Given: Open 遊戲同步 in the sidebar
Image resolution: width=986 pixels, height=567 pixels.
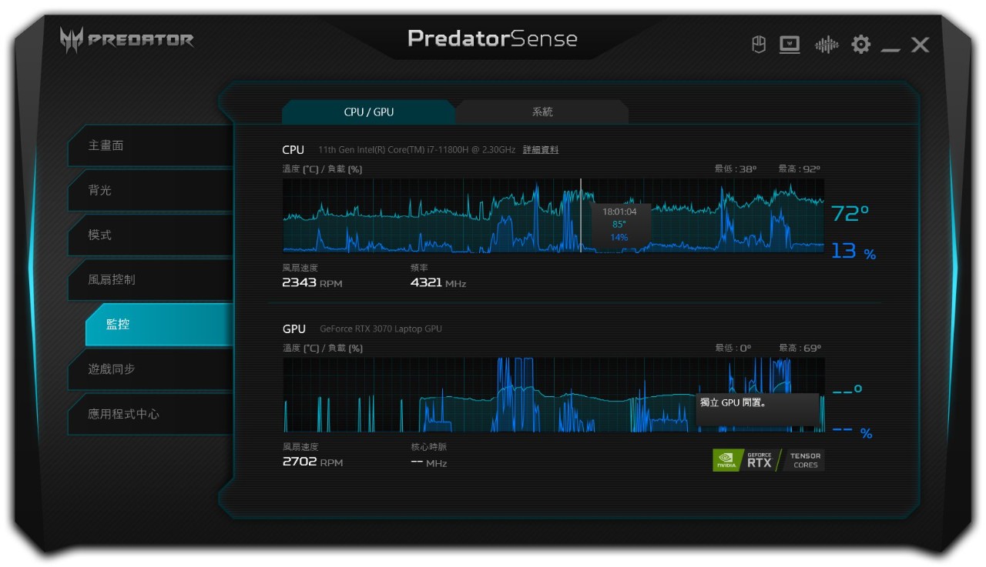Looking at the screenshot, I should [x=150, y=369].
